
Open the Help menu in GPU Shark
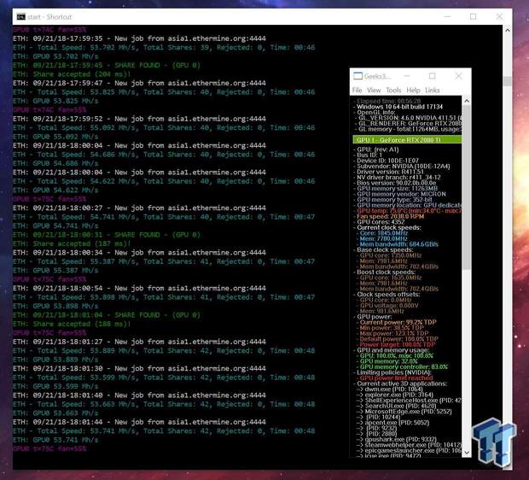tap(413, 90)
